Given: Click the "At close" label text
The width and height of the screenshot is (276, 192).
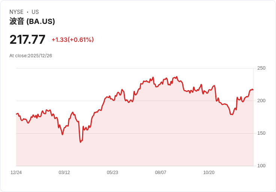Looking at the screenshot, I should click(18, 56).
